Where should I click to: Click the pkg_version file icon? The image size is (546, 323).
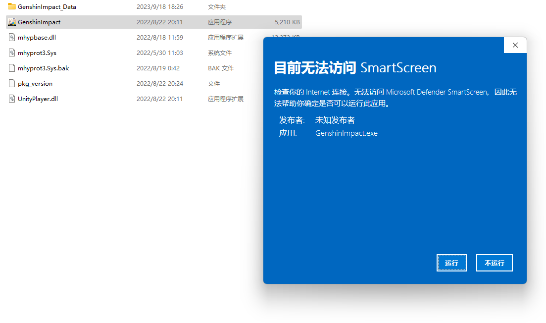coord(12,84)
